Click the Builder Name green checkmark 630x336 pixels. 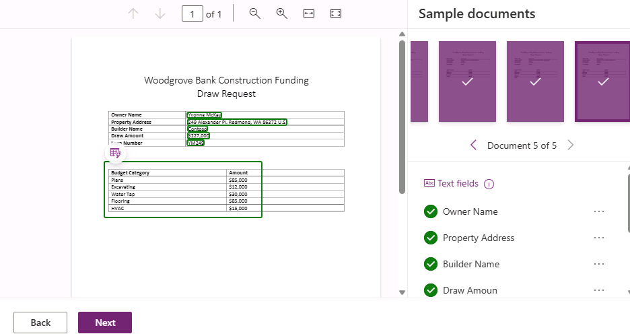coord(431,264)
